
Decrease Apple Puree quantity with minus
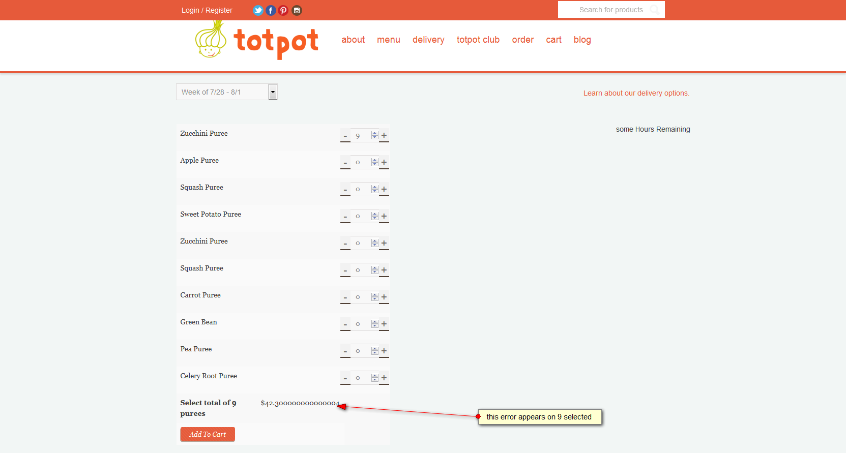point(345,163)
